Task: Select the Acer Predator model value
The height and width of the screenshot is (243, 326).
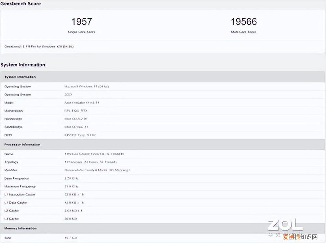Action: click(x=82, y=103)
